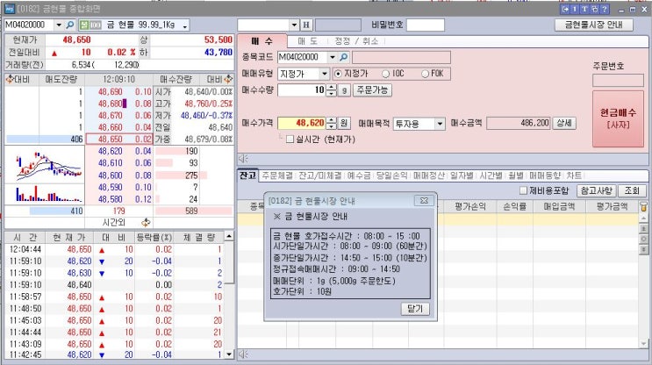Select the FOK radio button
This screenshot has height=365, width=652.
click(x=425, y=74)
